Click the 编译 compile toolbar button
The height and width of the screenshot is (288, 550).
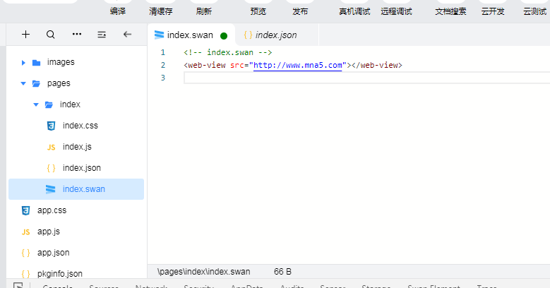coord(118,11)
